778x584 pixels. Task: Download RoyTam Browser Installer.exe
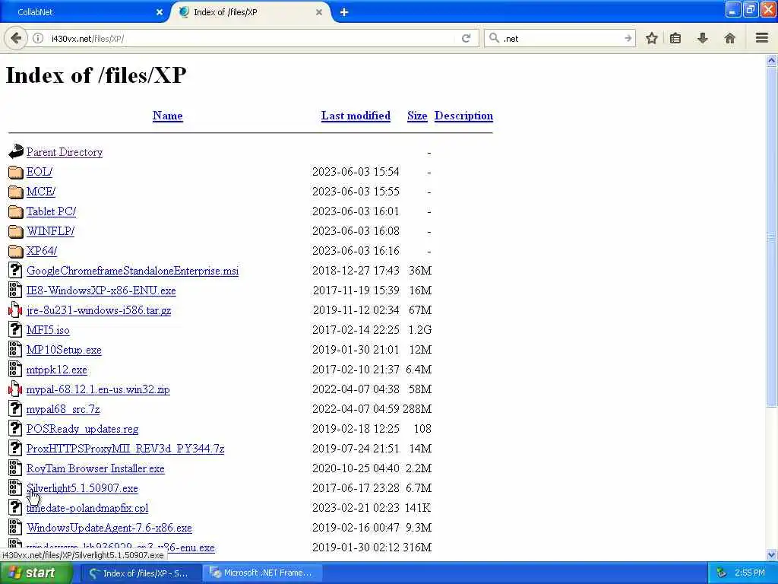[95, 468]
